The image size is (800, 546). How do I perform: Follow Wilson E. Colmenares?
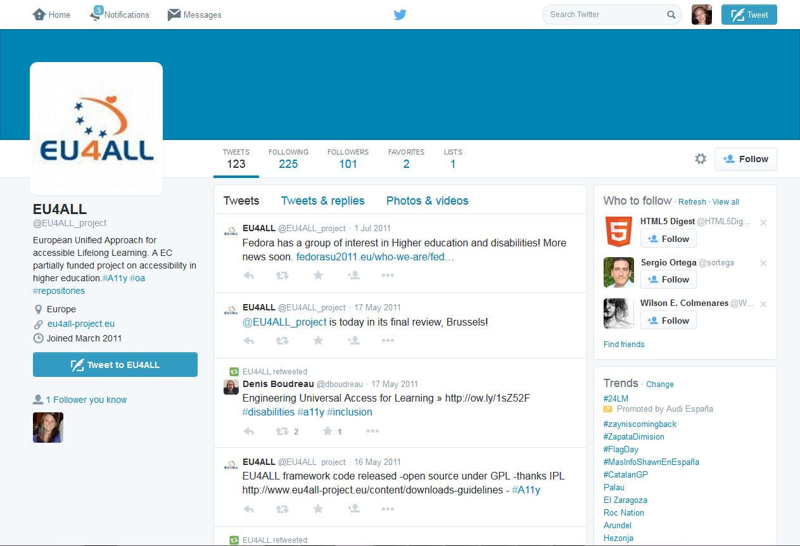pos(668,321)
